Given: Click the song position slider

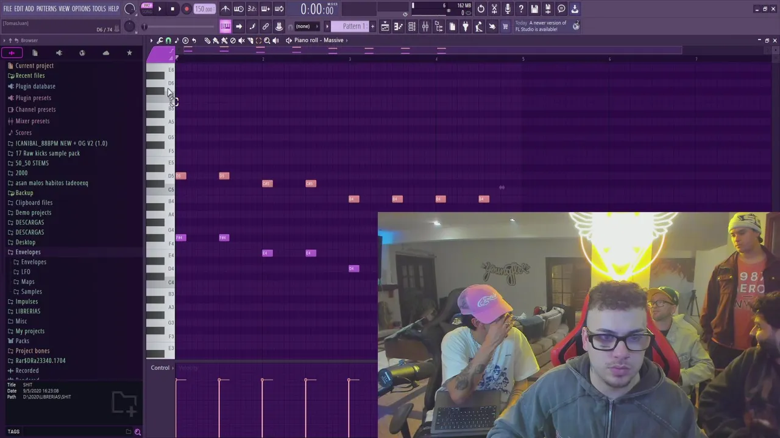Looking at the screenshot, I should coord(178,26).
